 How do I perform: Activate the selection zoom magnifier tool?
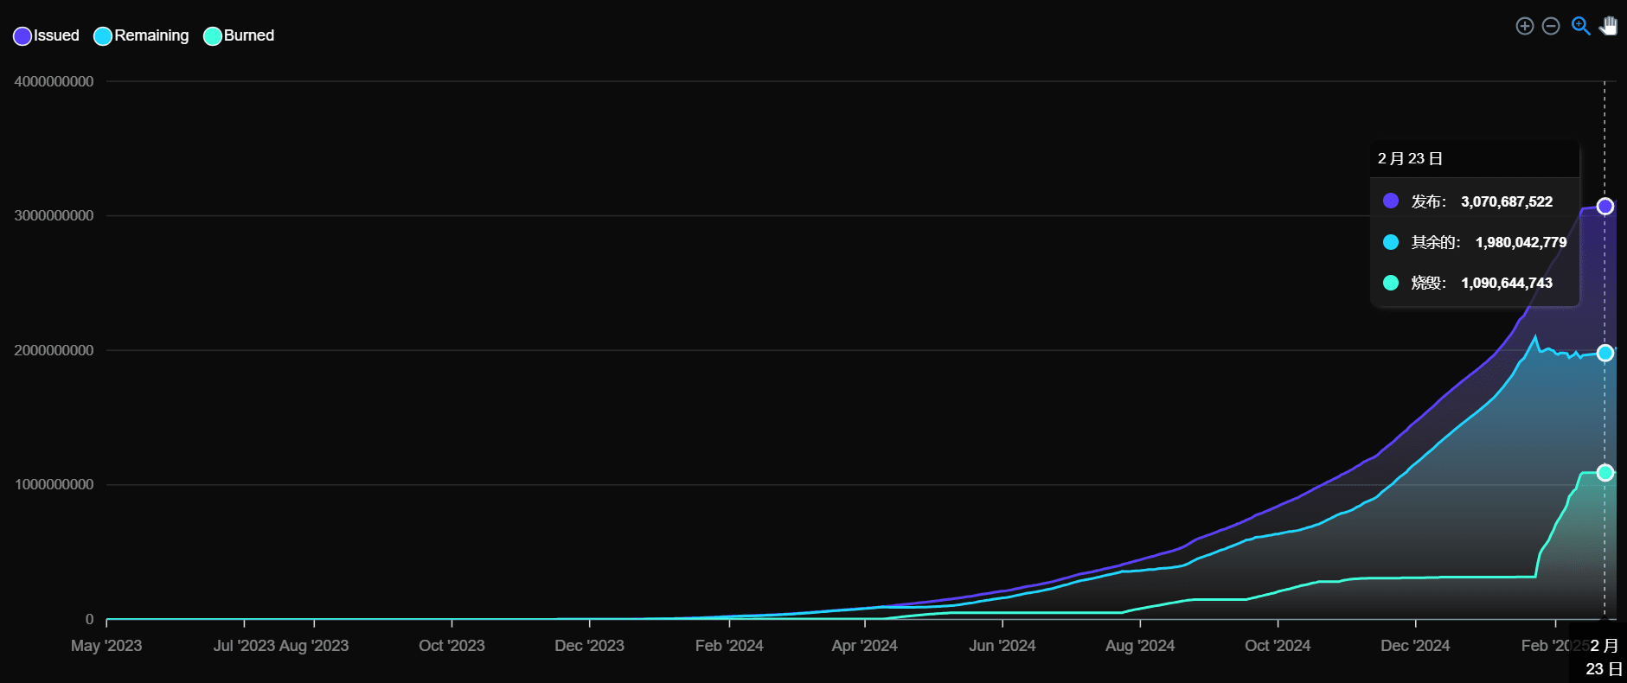pyautogui.click(x=1580, y=26)
